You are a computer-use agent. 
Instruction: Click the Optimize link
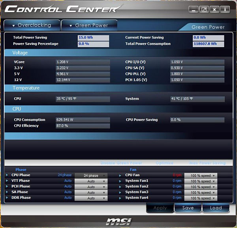point(164,163)
